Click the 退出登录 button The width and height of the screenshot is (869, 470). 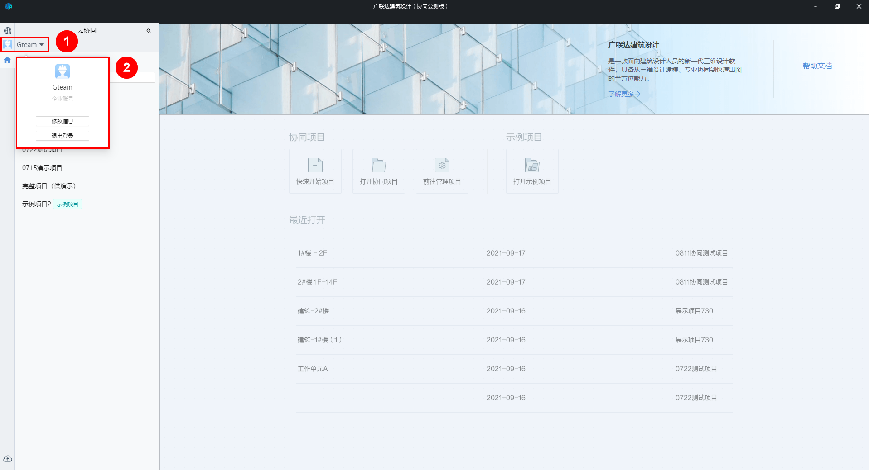click(63, 136)
